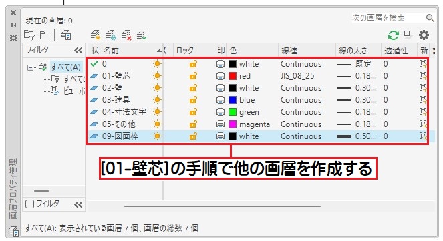The width and height of the screenshot is (443, 241).
Task: Select ビューポート filter tree item
Action: coord(74,91)
